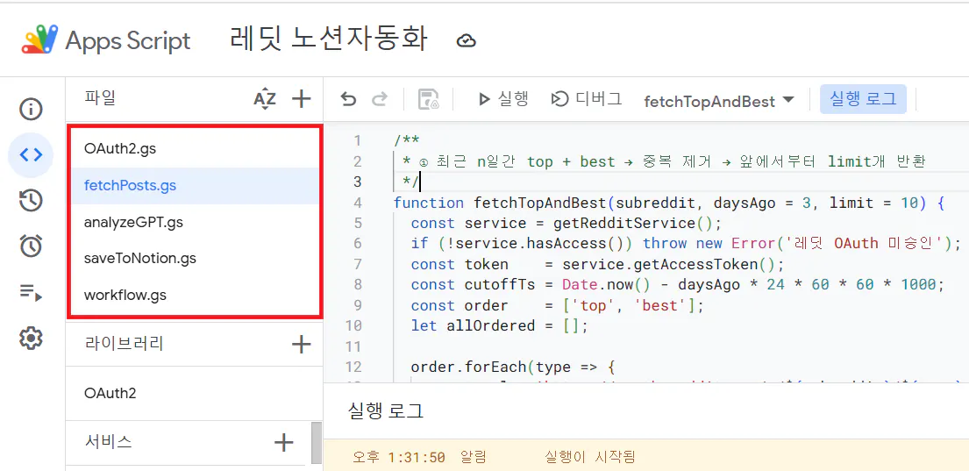Viewport: 969px width, 471px height.
Task: Click the 실행 로그 panel heading
Action: click(386, 411)
